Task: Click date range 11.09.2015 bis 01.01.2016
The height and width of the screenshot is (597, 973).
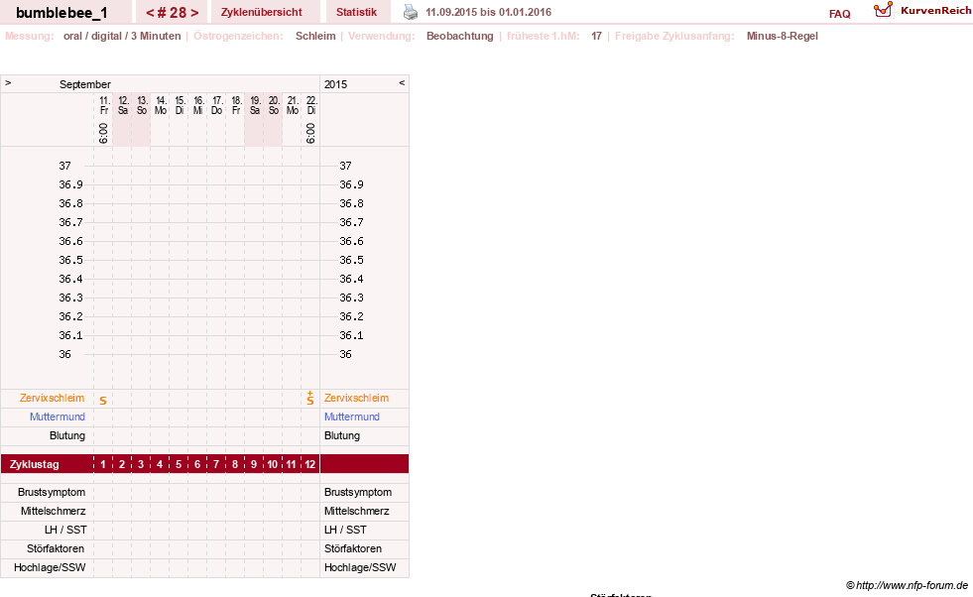Action: (488, 12)
